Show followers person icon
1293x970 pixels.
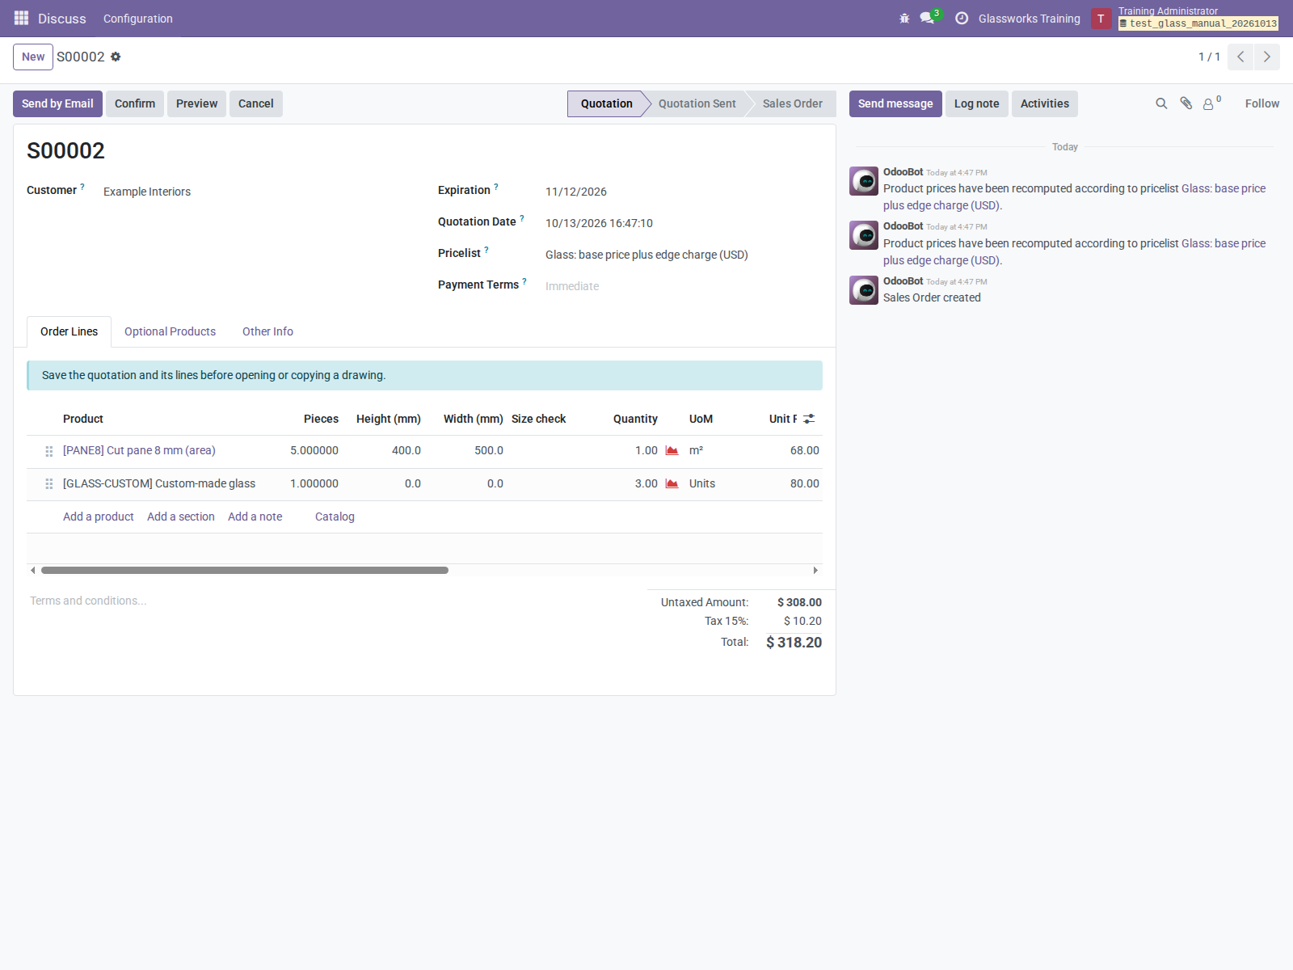tap(1209, 103)
